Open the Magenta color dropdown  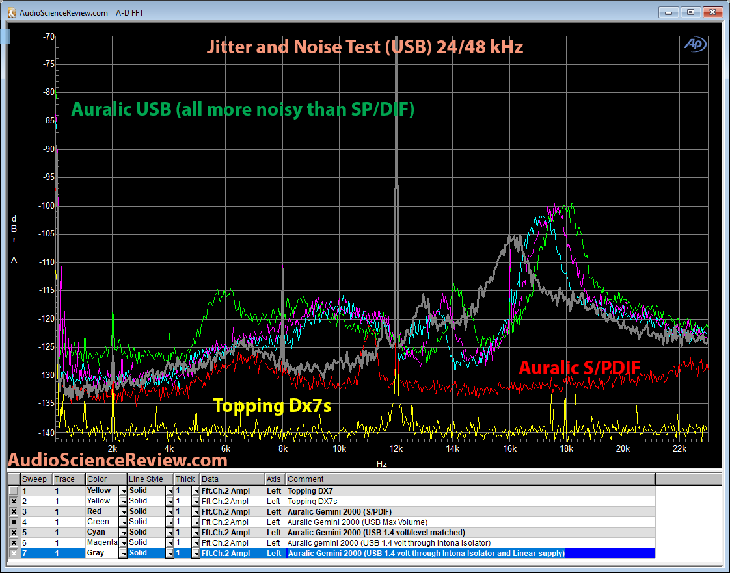pos(123,543)
